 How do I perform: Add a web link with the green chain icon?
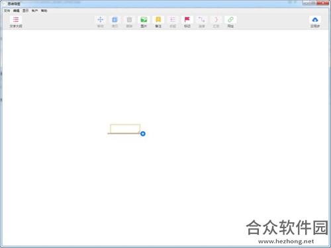click(230, 20)
